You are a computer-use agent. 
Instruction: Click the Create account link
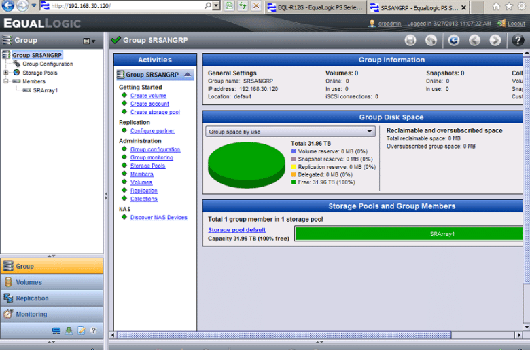point(149,104)
